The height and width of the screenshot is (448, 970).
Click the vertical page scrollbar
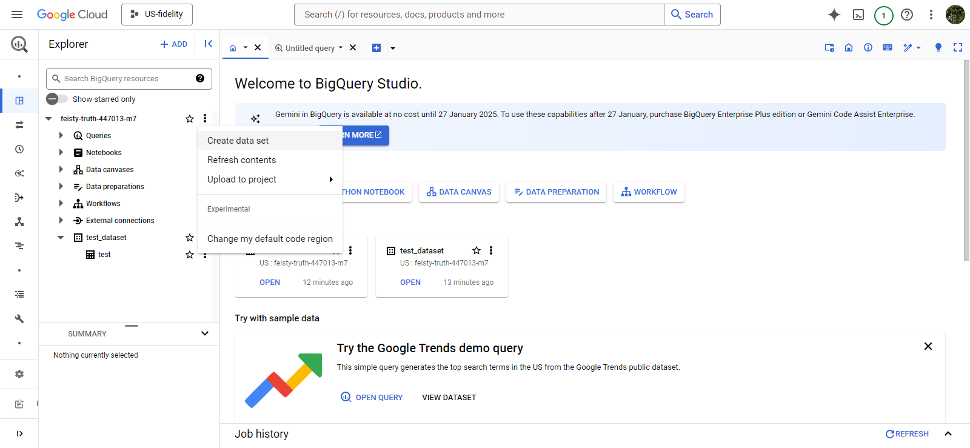click(966, 161)
